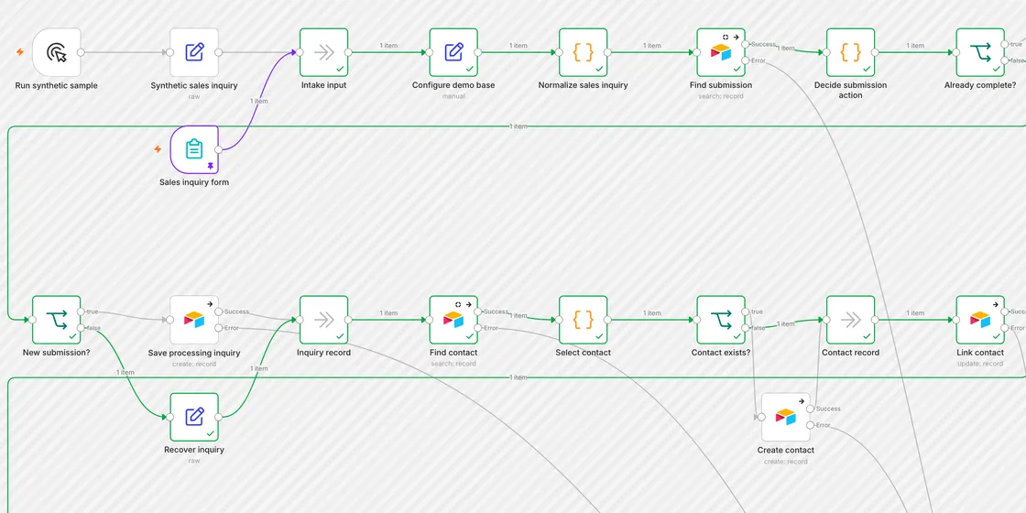Click the Sales inquiry form label
This screenshot has width=1026, height=513.
click(194, 182)
